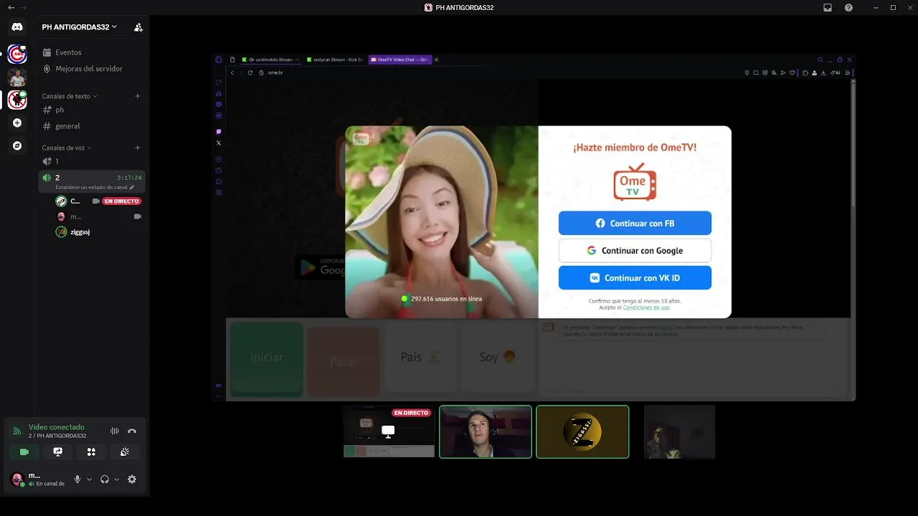Click reload icon in streamed browser
Screen dimensions: 918x516
[250, 72]
